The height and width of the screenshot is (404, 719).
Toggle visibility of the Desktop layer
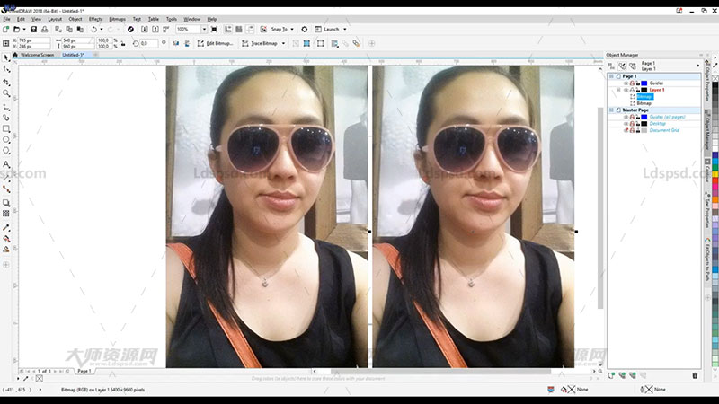point(626,124)
